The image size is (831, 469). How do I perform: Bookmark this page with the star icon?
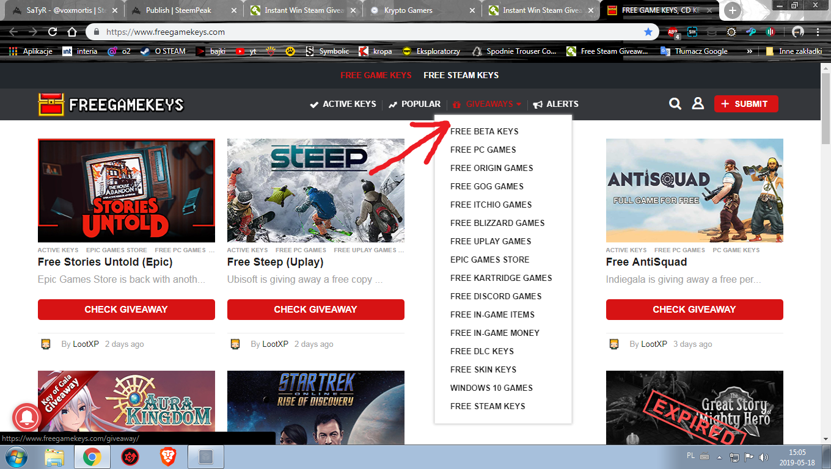(x=648, y=32)
